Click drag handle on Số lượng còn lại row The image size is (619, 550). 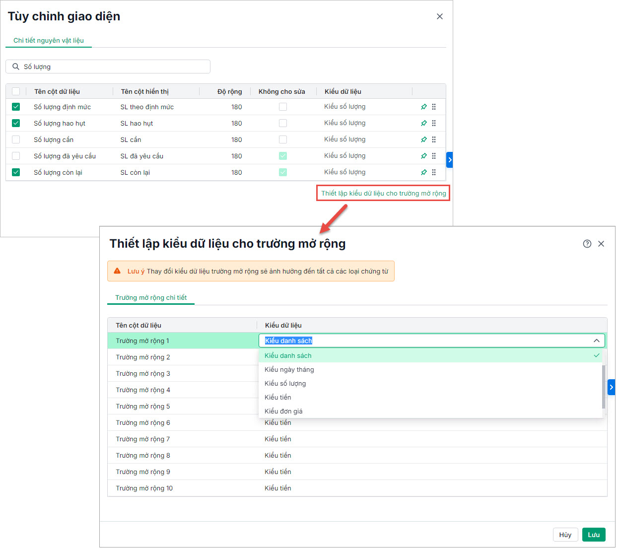[434, 172]
